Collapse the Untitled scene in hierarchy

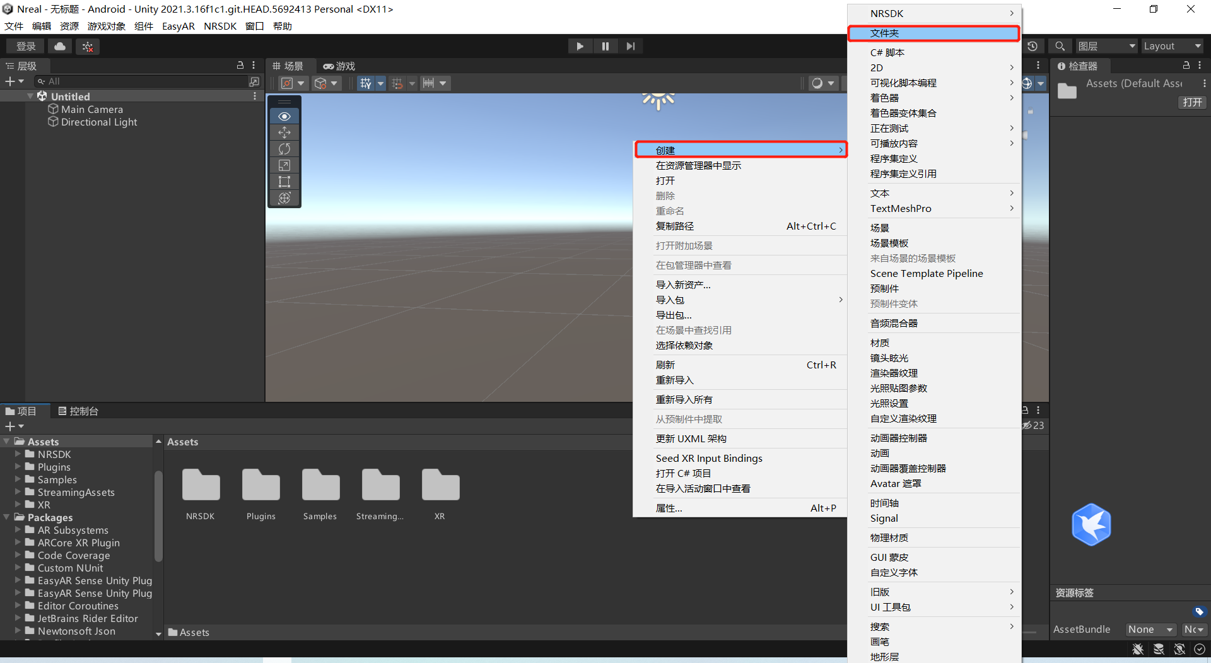[x=30, y=96]
